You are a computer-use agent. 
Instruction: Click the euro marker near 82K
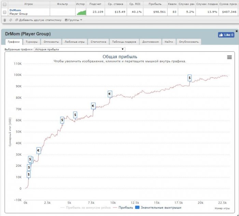110,94
